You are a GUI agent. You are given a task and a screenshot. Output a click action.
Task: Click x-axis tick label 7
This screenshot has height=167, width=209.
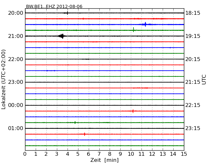click(x=99, y=154)
